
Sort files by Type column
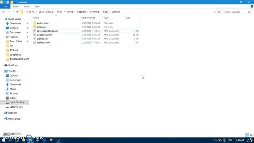click(x=106, y=17)
